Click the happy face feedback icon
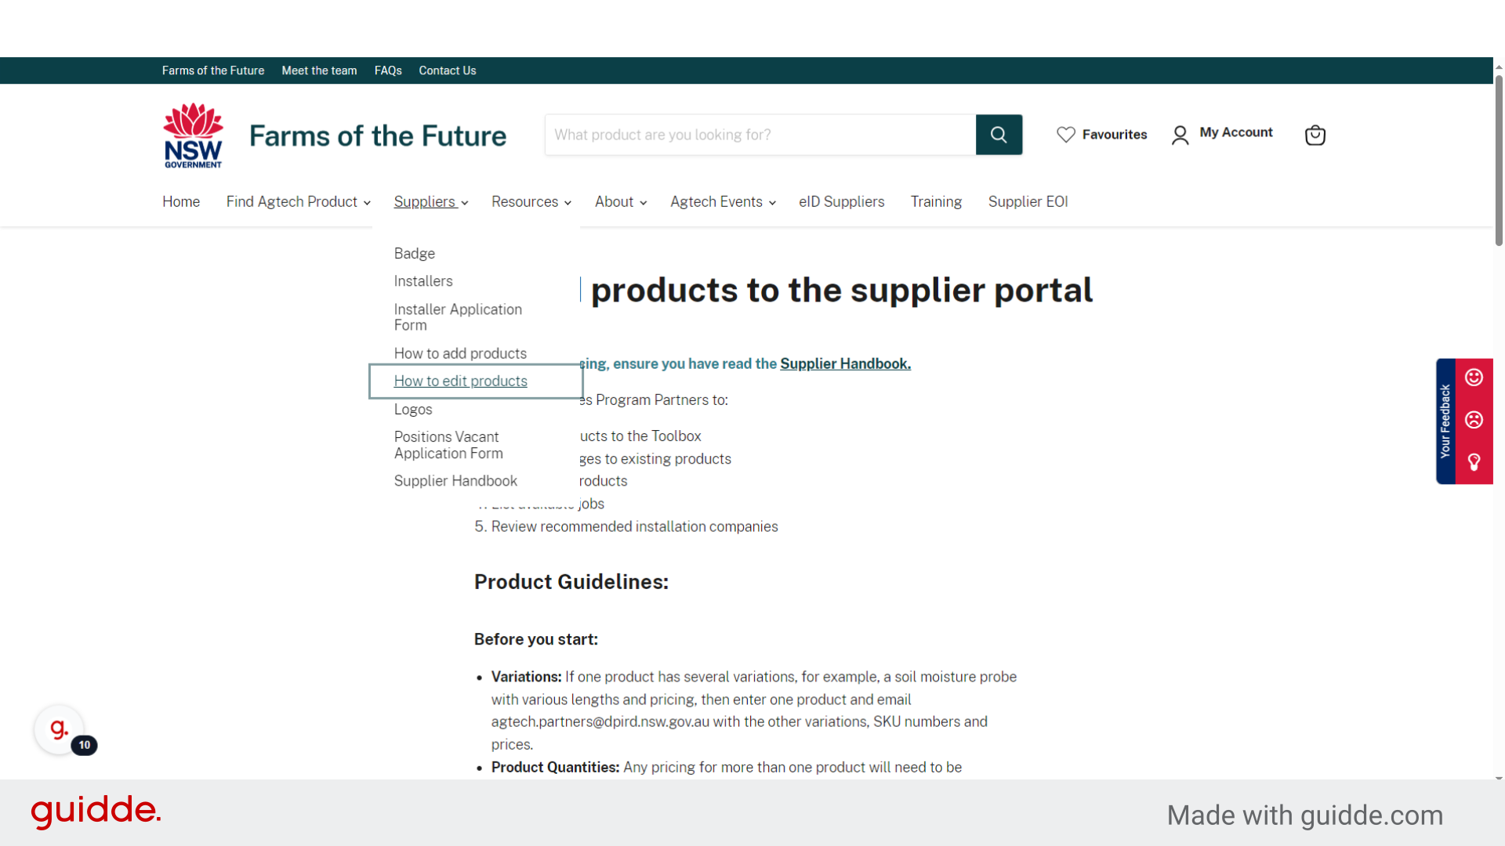1505x846 pixels. click(1474, 378)
